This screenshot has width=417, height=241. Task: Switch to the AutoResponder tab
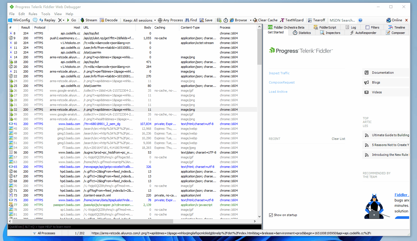363,33
